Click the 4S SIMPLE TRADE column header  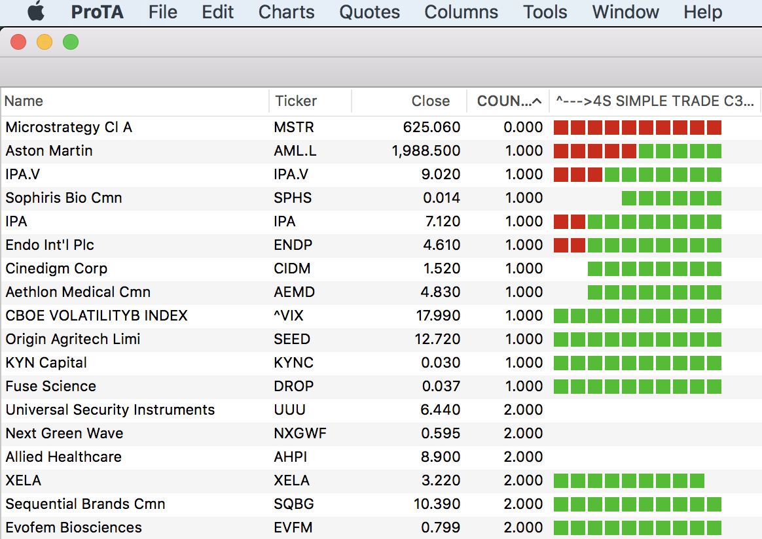[655, 101]
